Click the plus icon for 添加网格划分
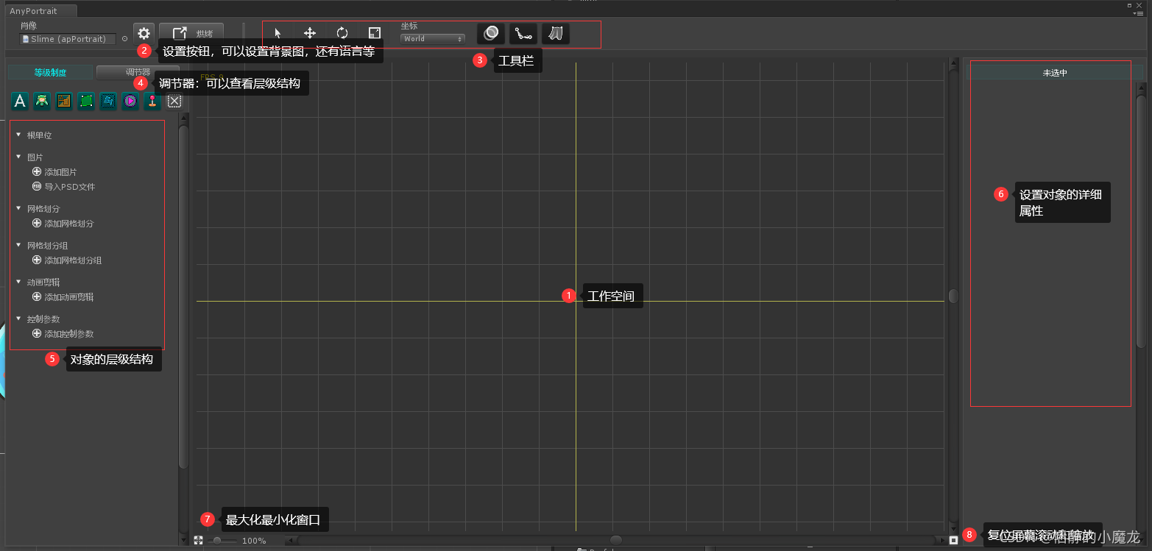Screen dimensions: 1152x551 click(x=37, y=223)
